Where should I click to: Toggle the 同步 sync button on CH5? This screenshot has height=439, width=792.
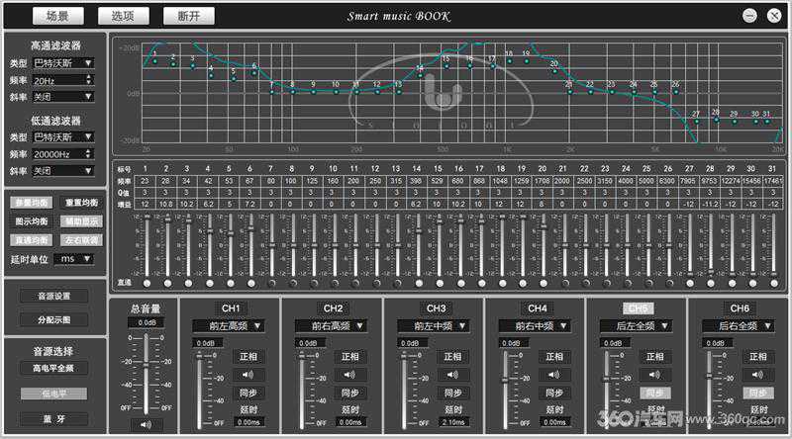point(653,393)
